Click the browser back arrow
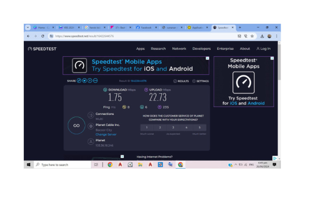Screen dimensions: 333x202 pos(29,36)
